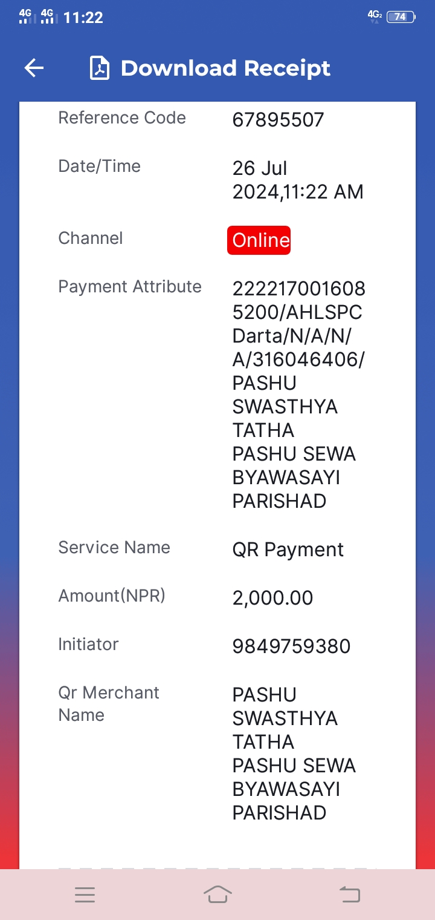Tap the battery level indicator
Image resolution: width=435 pixels, height=920 pixels.
click(401, 17)
